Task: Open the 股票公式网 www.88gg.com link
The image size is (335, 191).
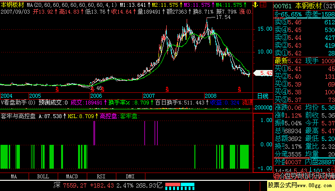Action: coord(301,185)
